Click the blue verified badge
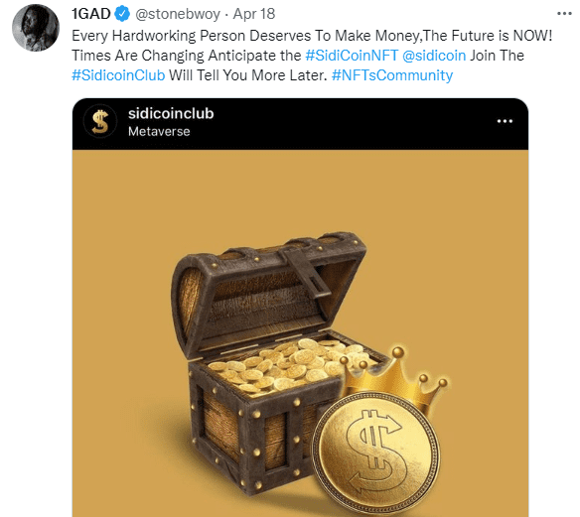 (122, 14)
